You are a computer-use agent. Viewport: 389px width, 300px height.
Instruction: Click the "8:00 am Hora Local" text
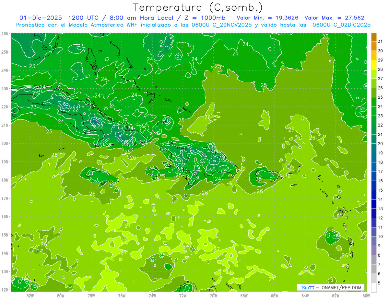(142, 18)
